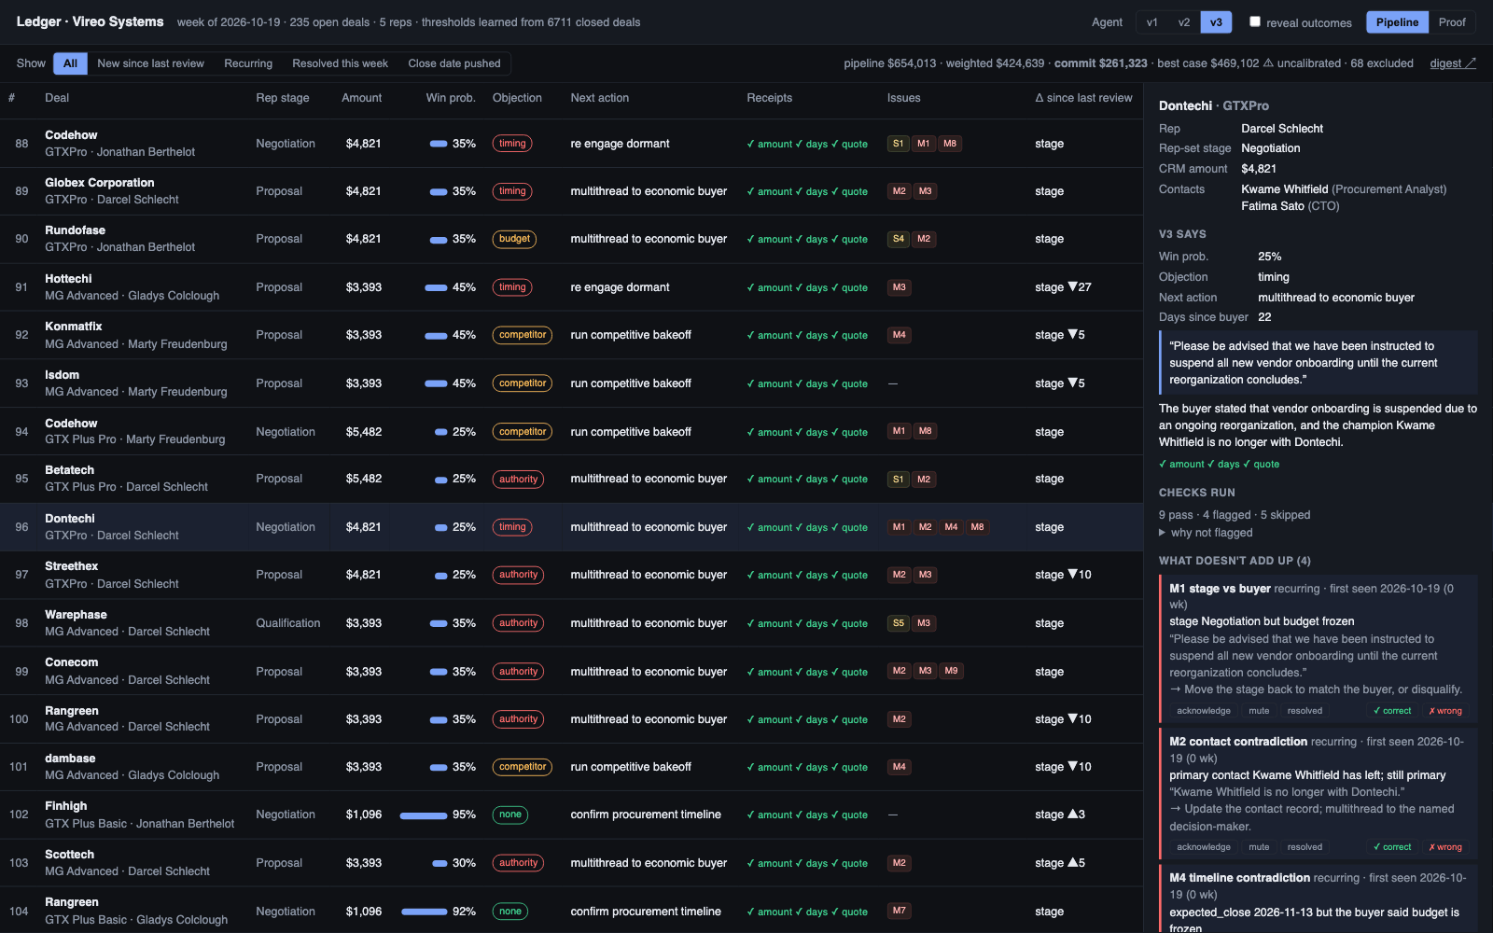The height and width of the screenshot is (933, 1493).
Task: Click competitor objection tag on Isdom row
Action: click(523, 383)
